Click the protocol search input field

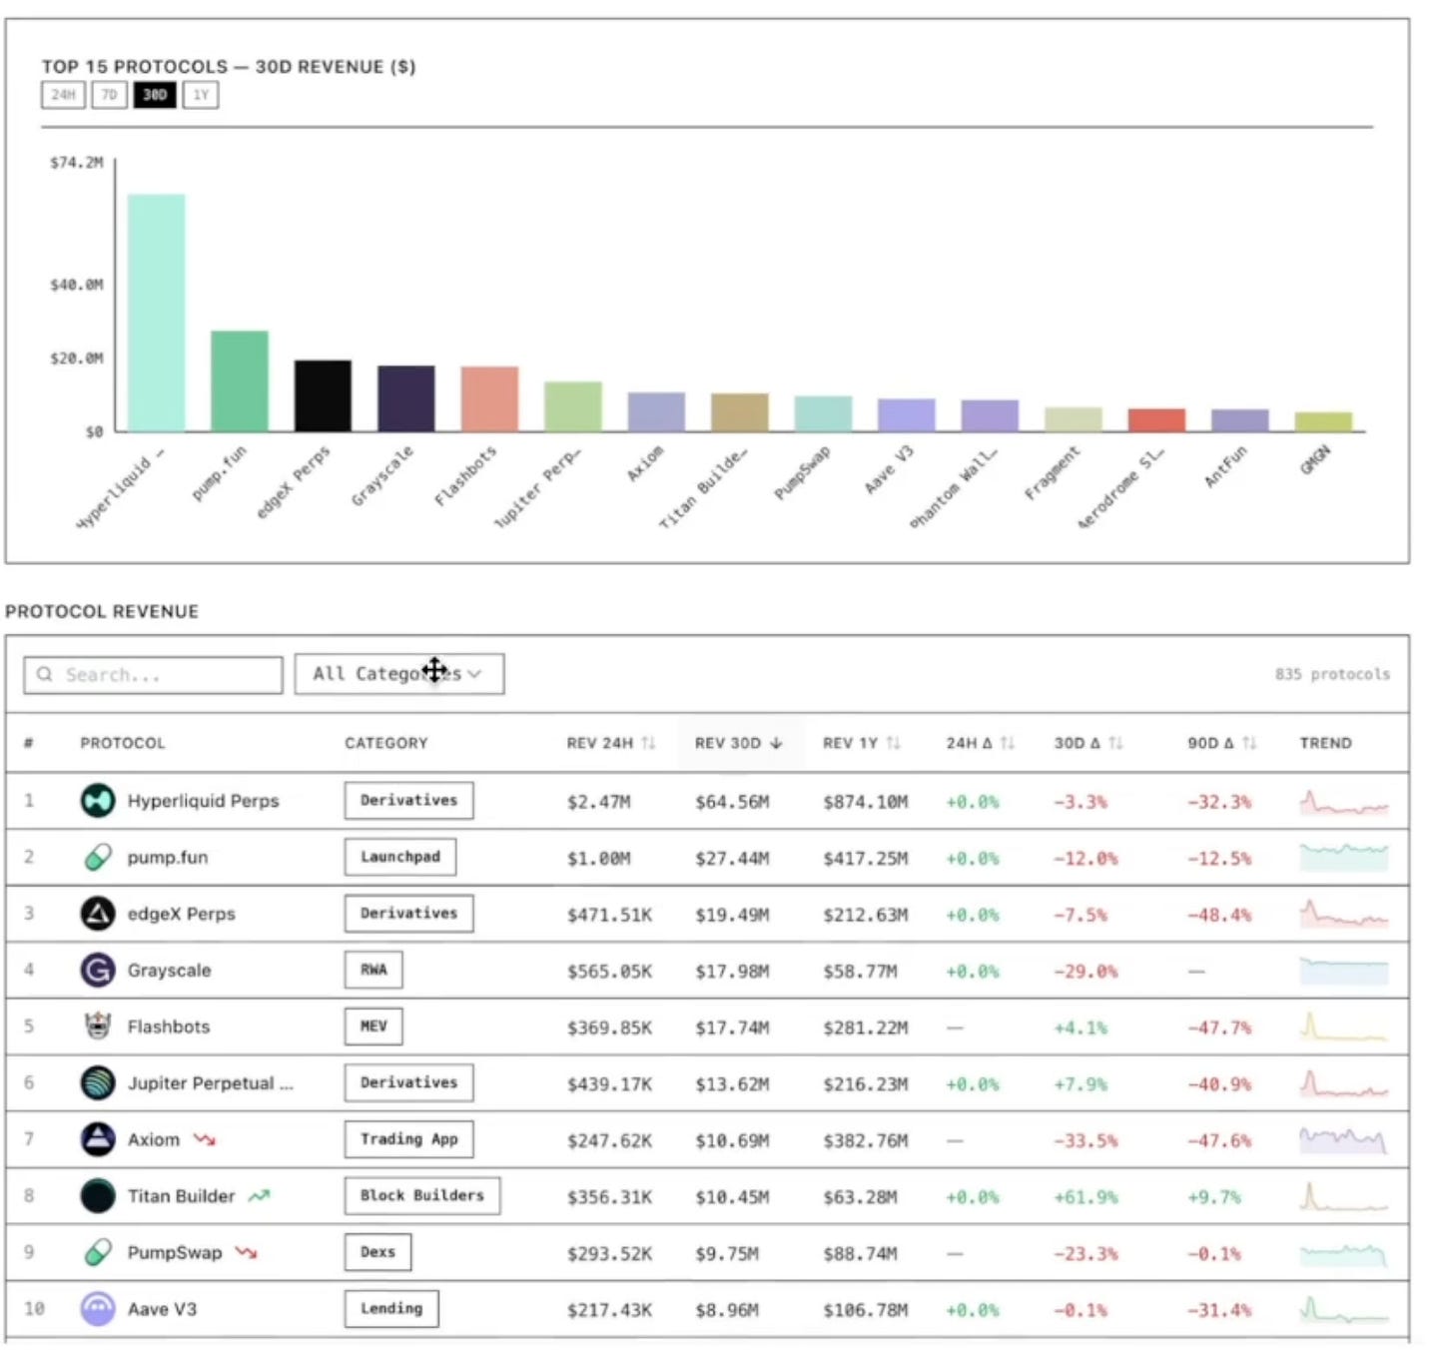153,675
